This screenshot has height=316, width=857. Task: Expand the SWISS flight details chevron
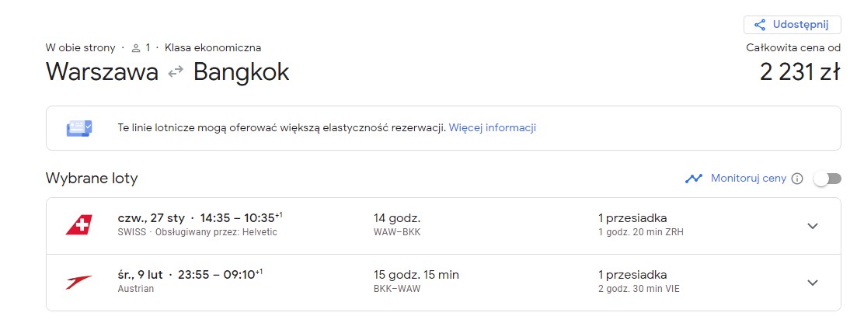[x=813, y=226]
